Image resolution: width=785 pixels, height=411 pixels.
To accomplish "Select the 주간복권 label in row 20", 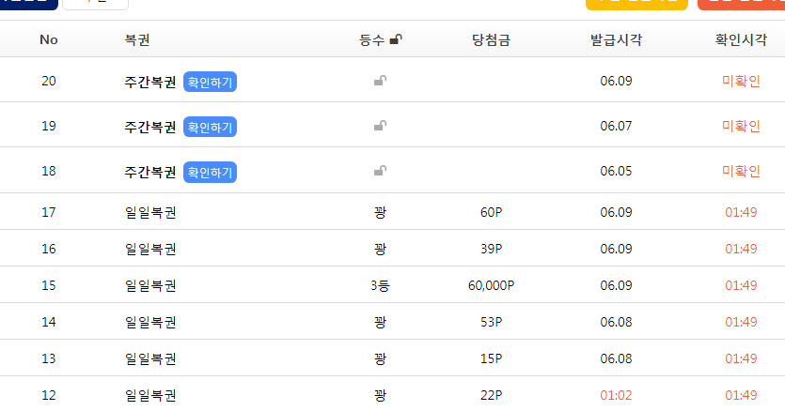I will click(x=150, y=82).
